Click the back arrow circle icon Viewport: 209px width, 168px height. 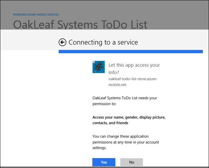62,42
